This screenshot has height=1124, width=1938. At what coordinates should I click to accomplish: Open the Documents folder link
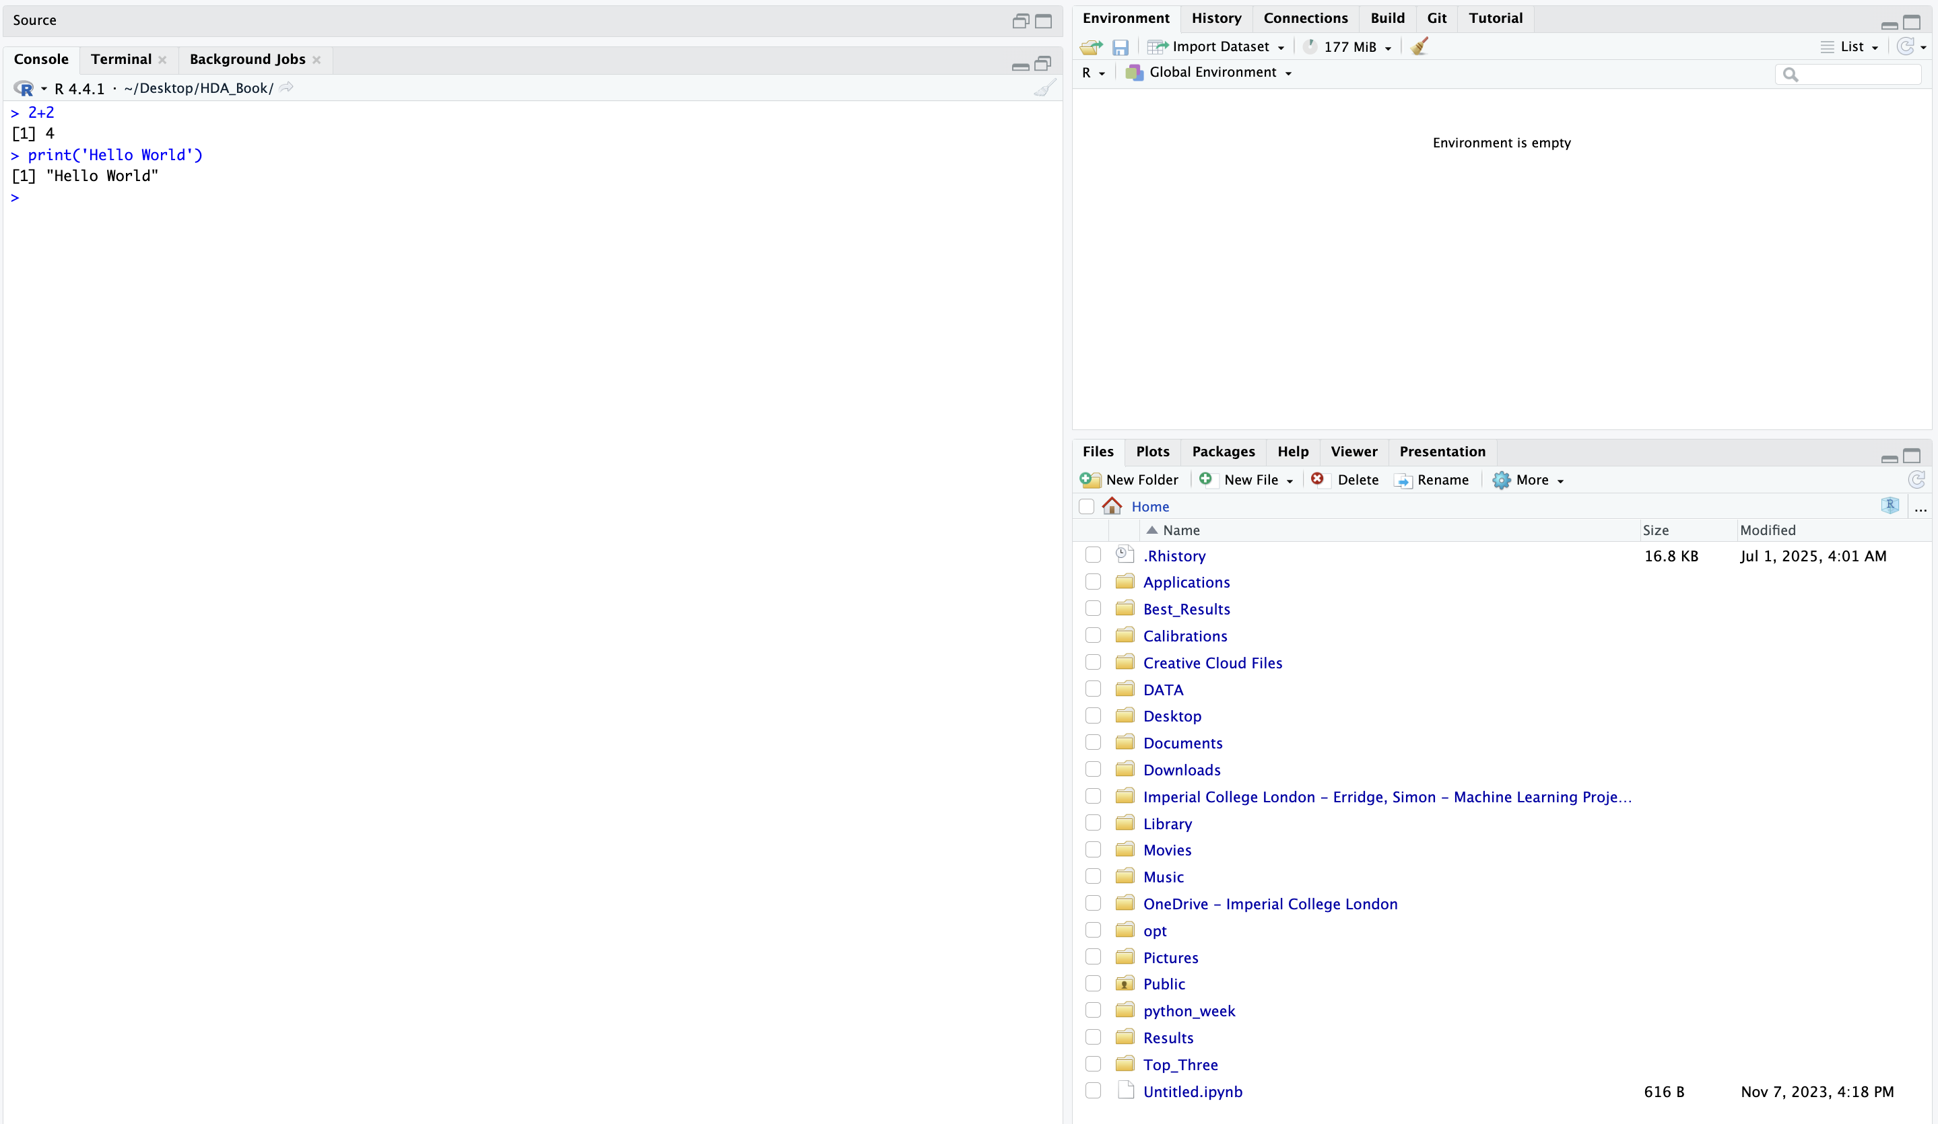pos(1182,742)
